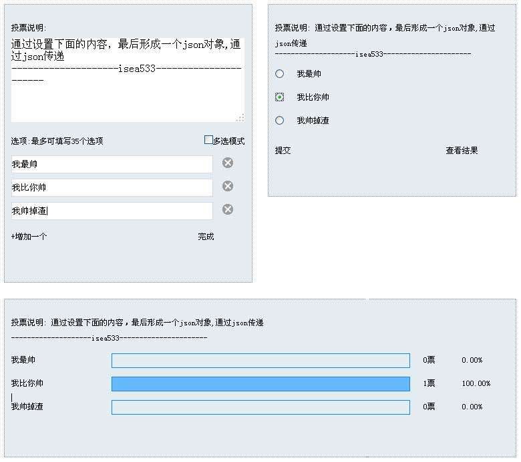Image resolution: width=521 pixels, height=462 pixels.
Task: Click the empty 我最帅 result bar
Action: coord(260,361)
